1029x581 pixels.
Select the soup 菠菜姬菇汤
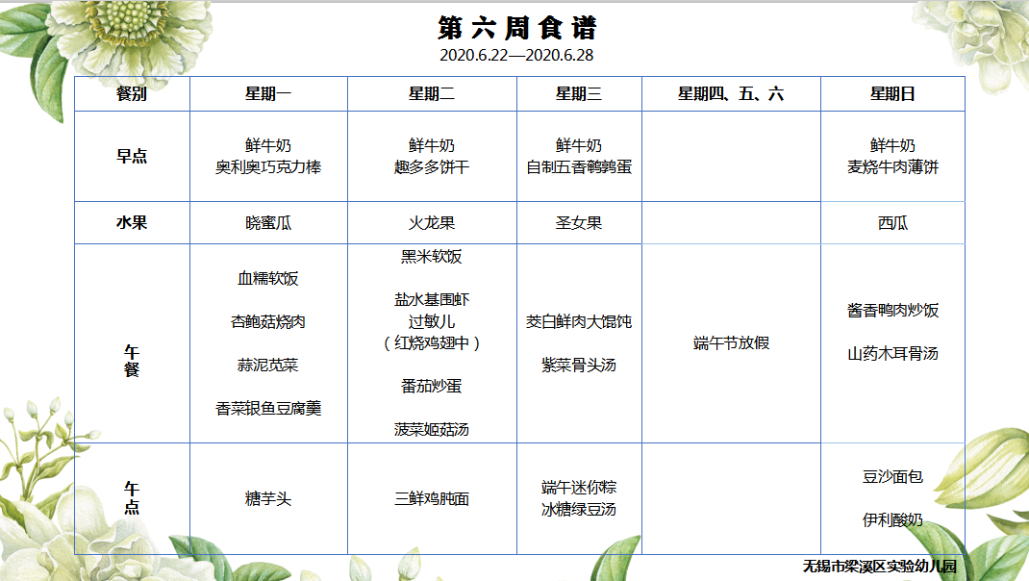click(431, 429)
